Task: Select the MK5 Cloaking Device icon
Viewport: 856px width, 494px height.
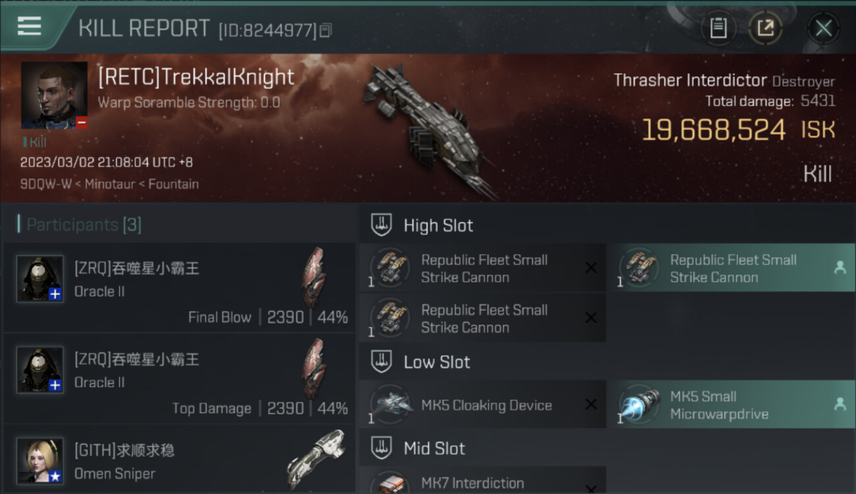Action: 390,404
